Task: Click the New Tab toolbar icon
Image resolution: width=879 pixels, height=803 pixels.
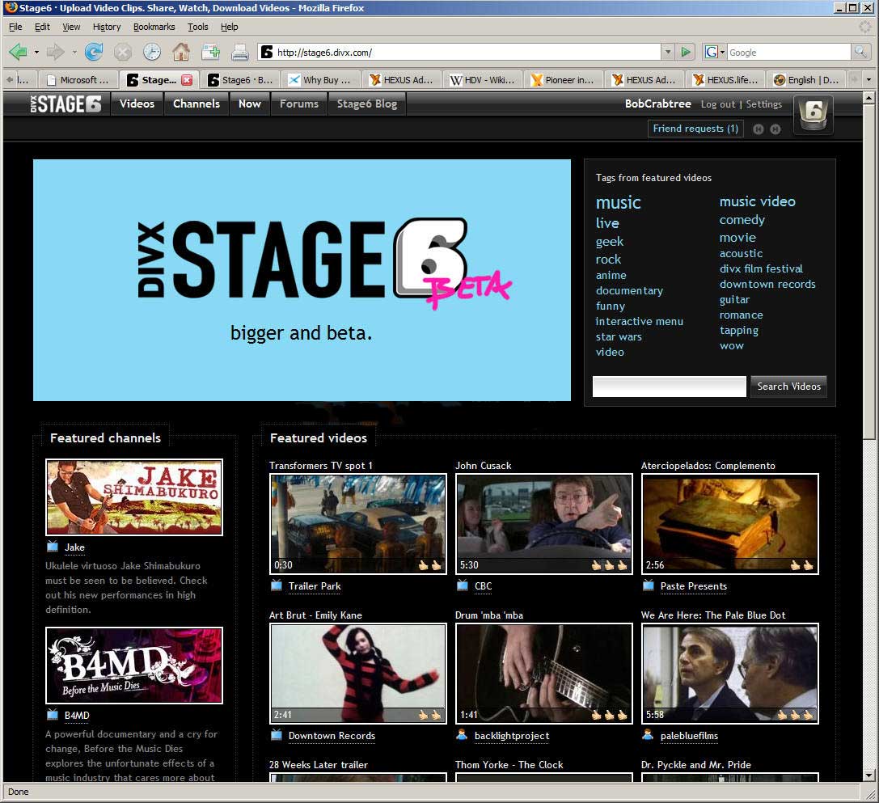Action: tap(211, 52)
